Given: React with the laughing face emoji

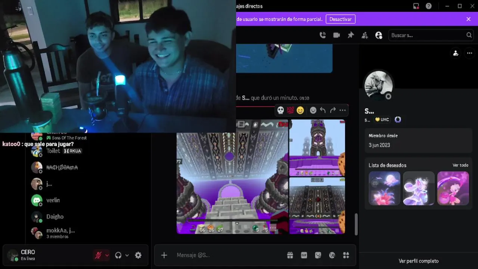Looking at the screenshot, I should click(x=300, y=110).
